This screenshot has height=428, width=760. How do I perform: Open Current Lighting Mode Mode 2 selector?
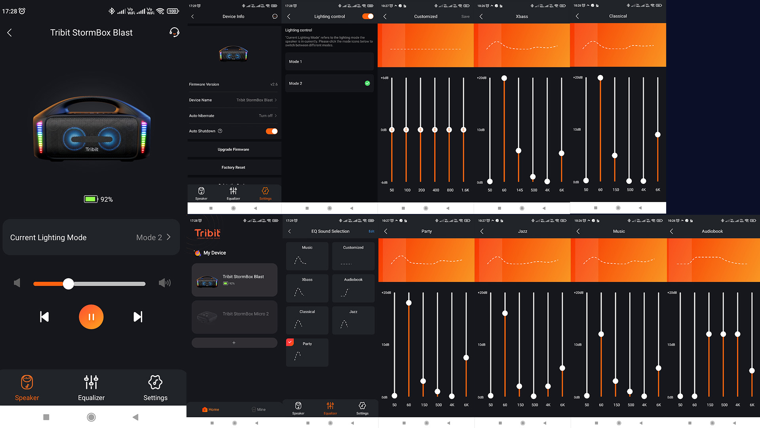pos(91,237)
